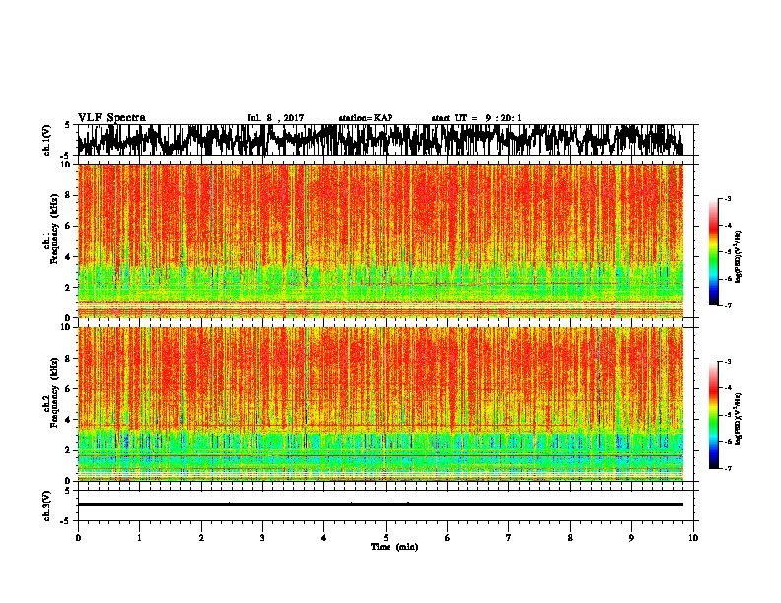Click the date 'Jul 8, 2017' label

click(x=275, y=118)
